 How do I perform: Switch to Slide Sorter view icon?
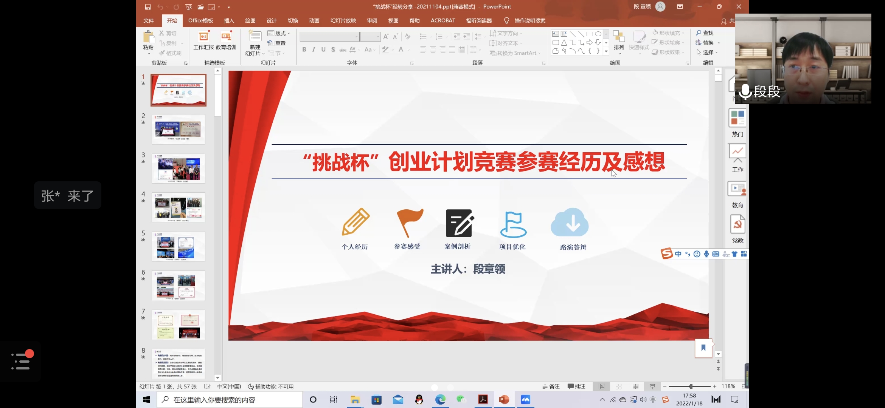618,386
